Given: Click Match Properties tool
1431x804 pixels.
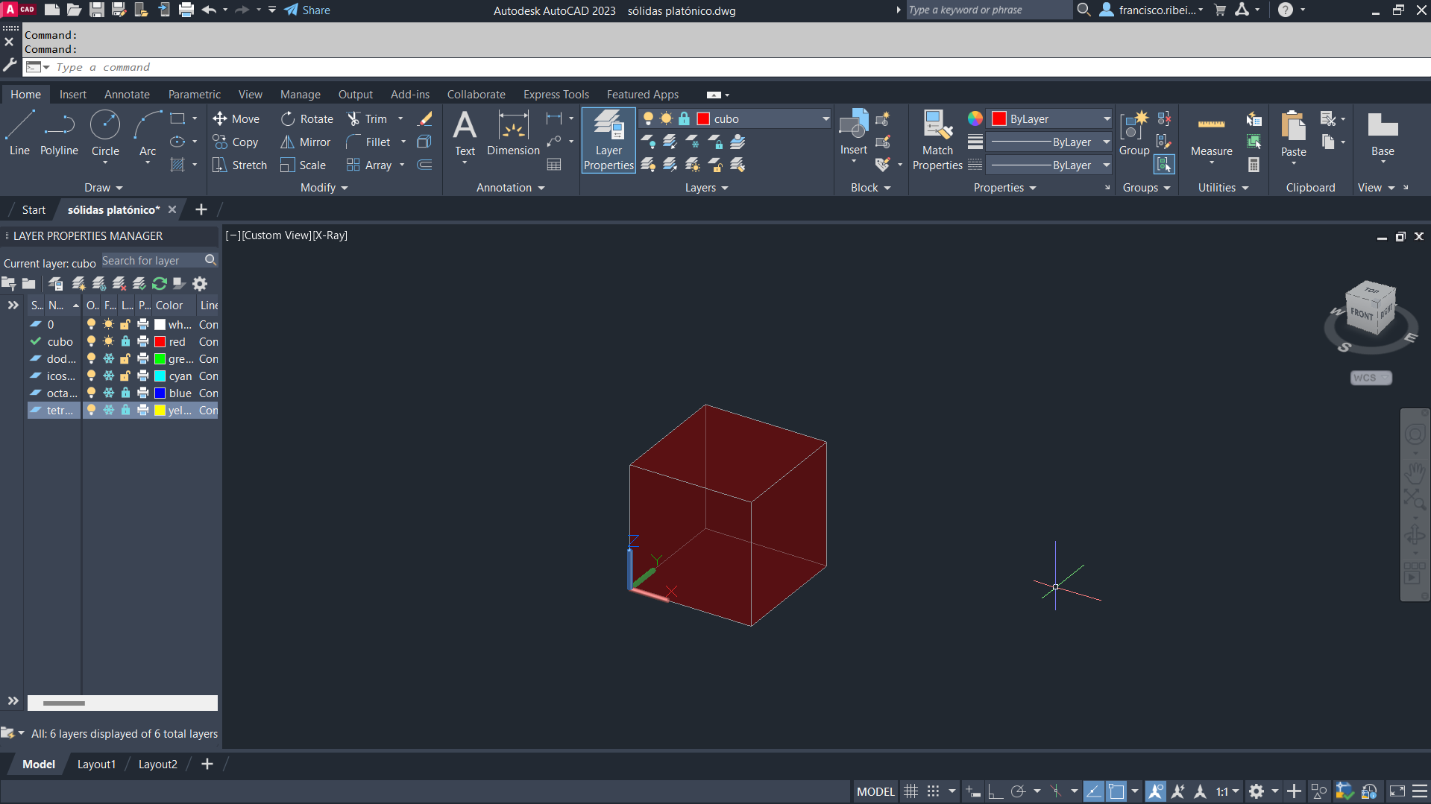Looking at the screenshot, I should click(937, 140).
